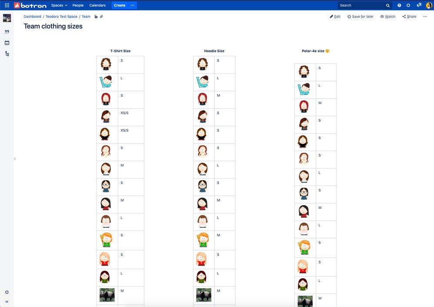View page restrictions via the padlock icon
The width and height of the screenshot is (434, 307).
click(96, 17)
